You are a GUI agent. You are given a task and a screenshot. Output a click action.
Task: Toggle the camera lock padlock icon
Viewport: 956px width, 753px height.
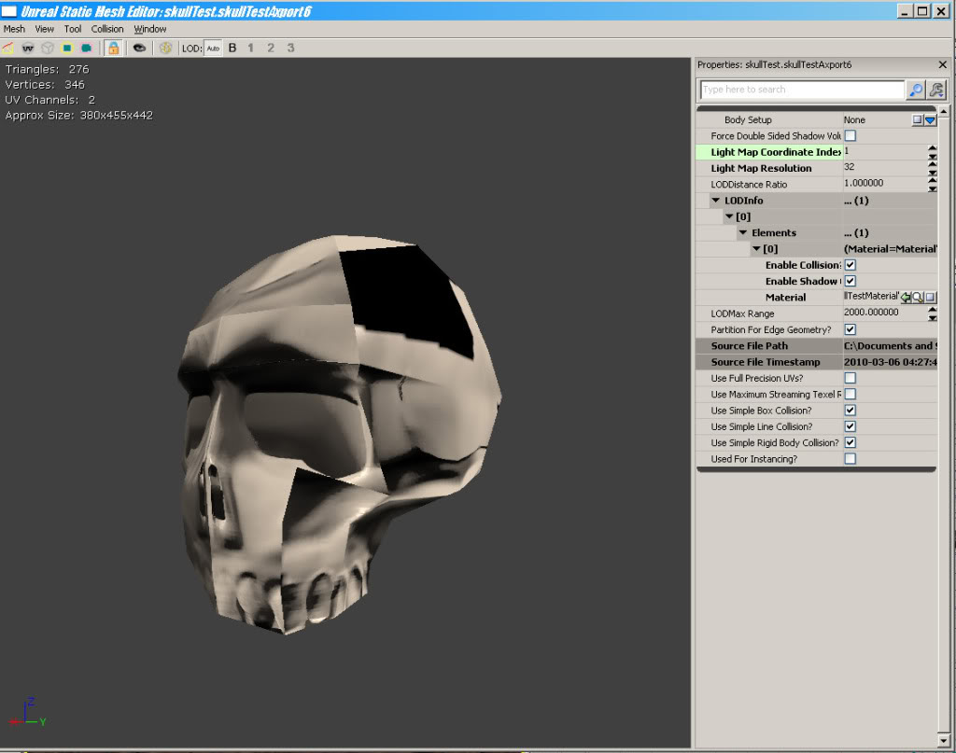pyautogui.click(x=113, y=48)
